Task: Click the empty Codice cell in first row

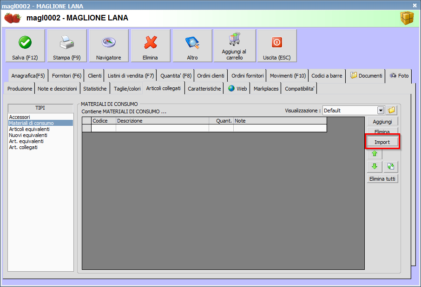Action: 103,128
